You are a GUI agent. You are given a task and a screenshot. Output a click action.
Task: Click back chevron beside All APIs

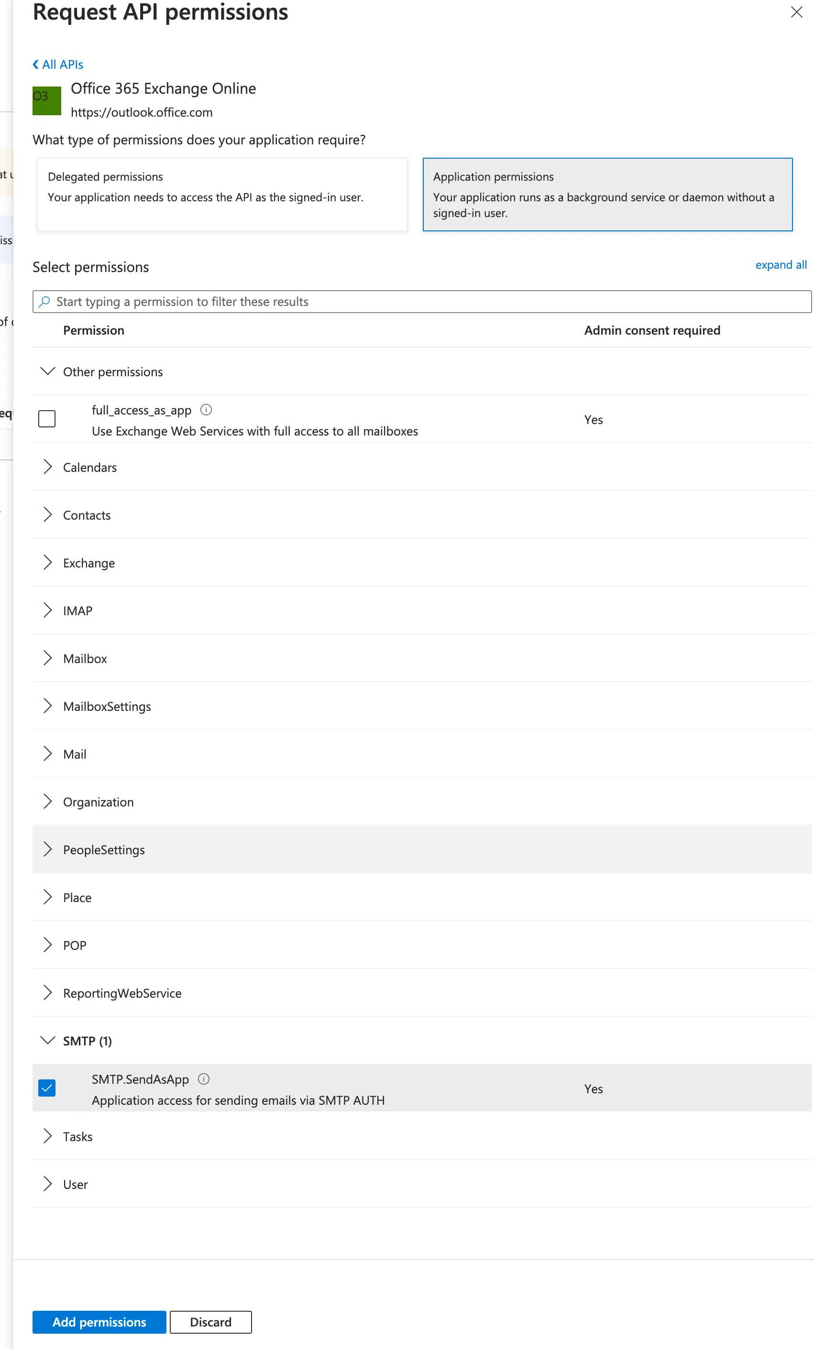point(35,65)
